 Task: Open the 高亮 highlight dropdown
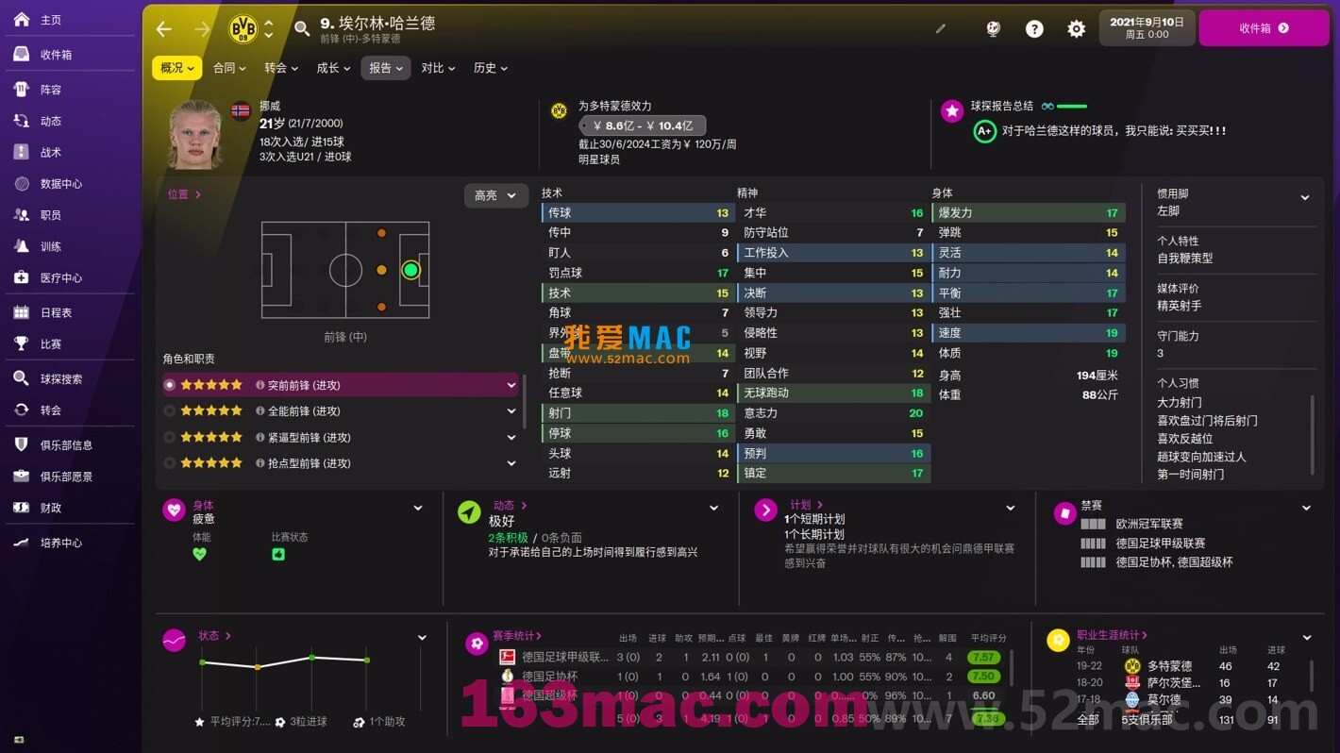coord(495,195)
